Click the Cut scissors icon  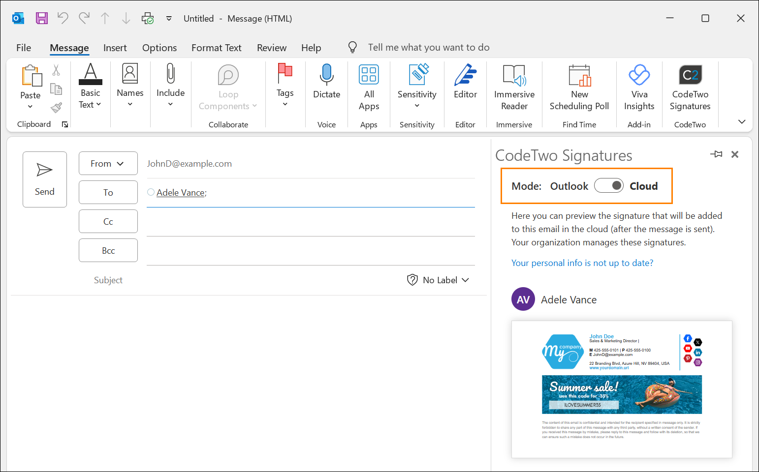(x=56, y=70)
